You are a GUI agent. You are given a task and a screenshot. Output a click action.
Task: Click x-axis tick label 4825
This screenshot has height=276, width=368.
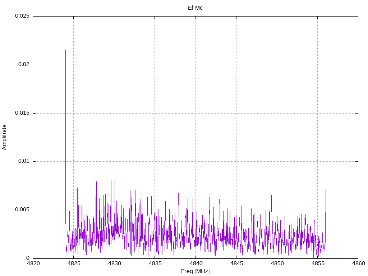click(x=74, y=263)
